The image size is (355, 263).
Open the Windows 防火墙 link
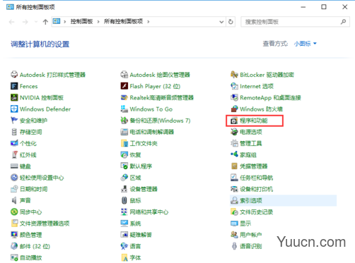261,109
